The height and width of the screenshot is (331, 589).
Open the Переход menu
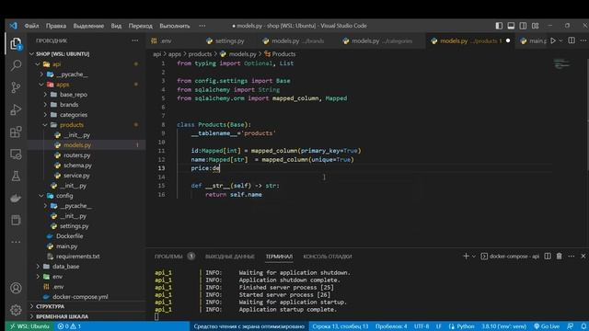[141, 26]
